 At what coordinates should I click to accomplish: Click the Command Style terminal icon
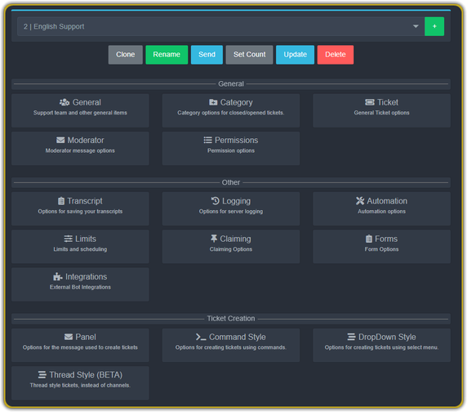[x=201, y=337]
